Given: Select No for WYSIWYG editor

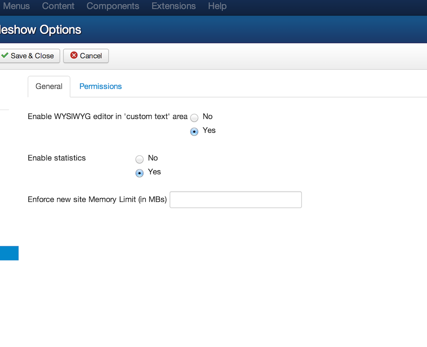Looking at the screenshot, I should (194, 118).
